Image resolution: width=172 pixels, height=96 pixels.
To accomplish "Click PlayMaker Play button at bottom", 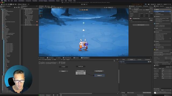I will [x=54, y=95].
